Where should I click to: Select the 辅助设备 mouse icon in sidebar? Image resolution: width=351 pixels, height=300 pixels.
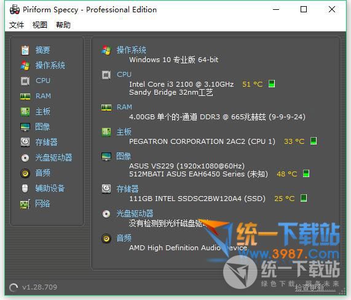[x=25, y=188]
